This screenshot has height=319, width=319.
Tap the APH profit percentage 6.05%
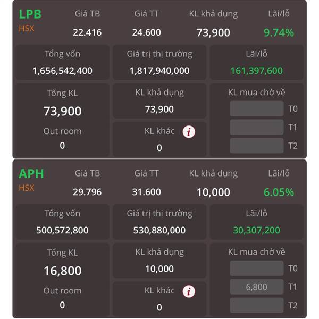pyautogui.click(x=279, y=192)
